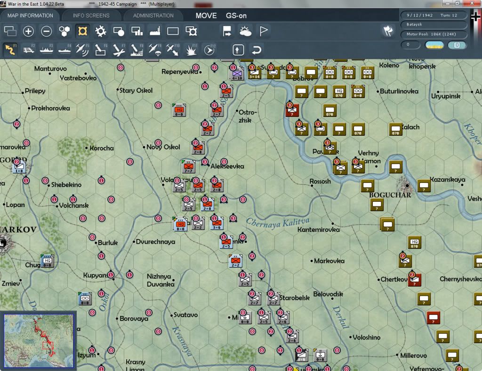The width and height of the screenshot is (482, 371).
Task: Click the empty rectangle toolbar icon
Action: click(173, 31)
